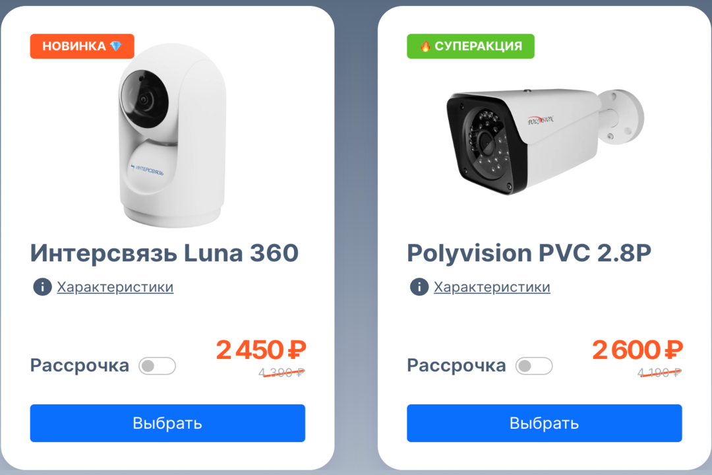The width and height of the screenshot is (712, 475).
Task: Click the 2 450 ₽ price
Action: (261, 350)
